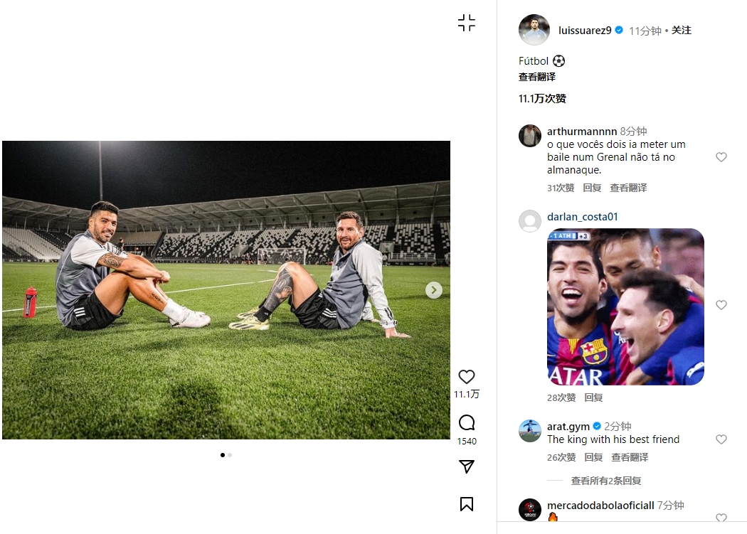This screenshot has height=534, width=747.
Task: Reply to arat.gym's comment
Action: click(593, 457)
